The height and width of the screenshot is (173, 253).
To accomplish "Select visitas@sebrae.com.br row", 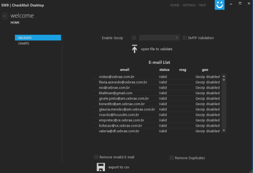I will 157,77.
